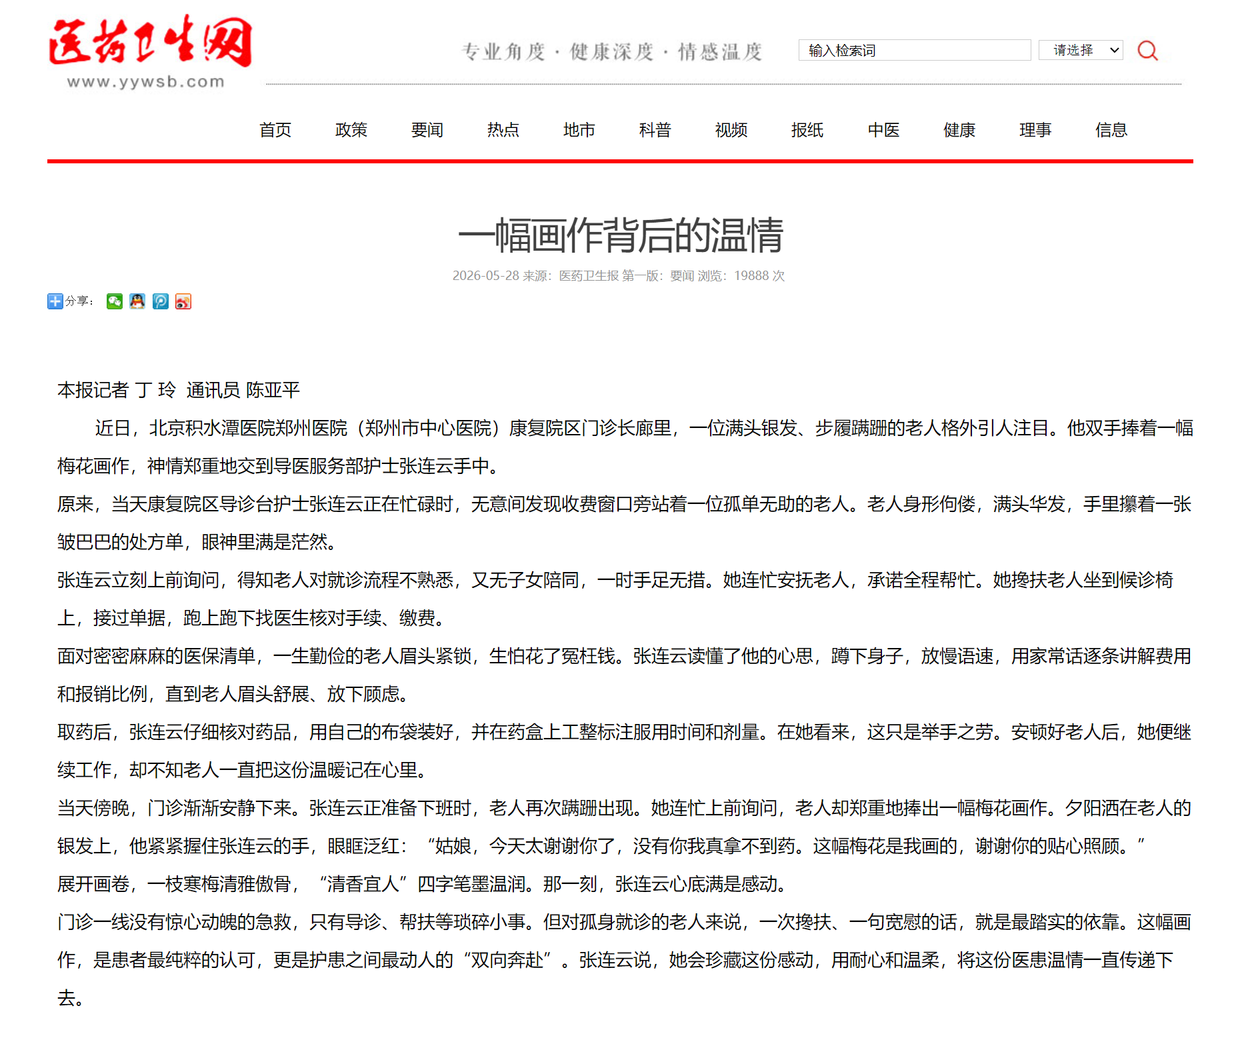
Task: Open the 请选择 dropdown
Action: click(1081, 50)
